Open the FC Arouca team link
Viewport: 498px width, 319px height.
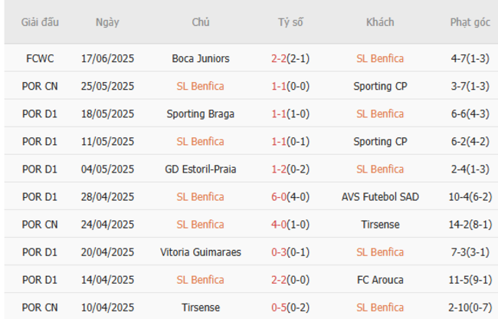[380, 280]
